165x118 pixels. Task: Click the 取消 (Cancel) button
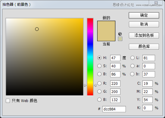(x=144, y=24)
